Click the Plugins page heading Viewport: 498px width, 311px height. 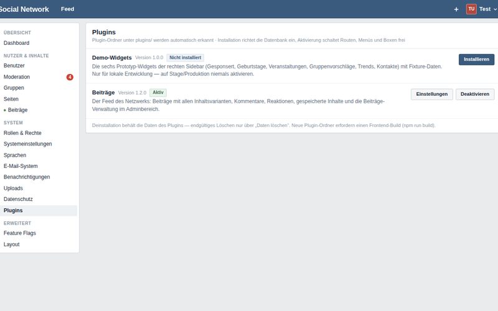click(104, 32)
